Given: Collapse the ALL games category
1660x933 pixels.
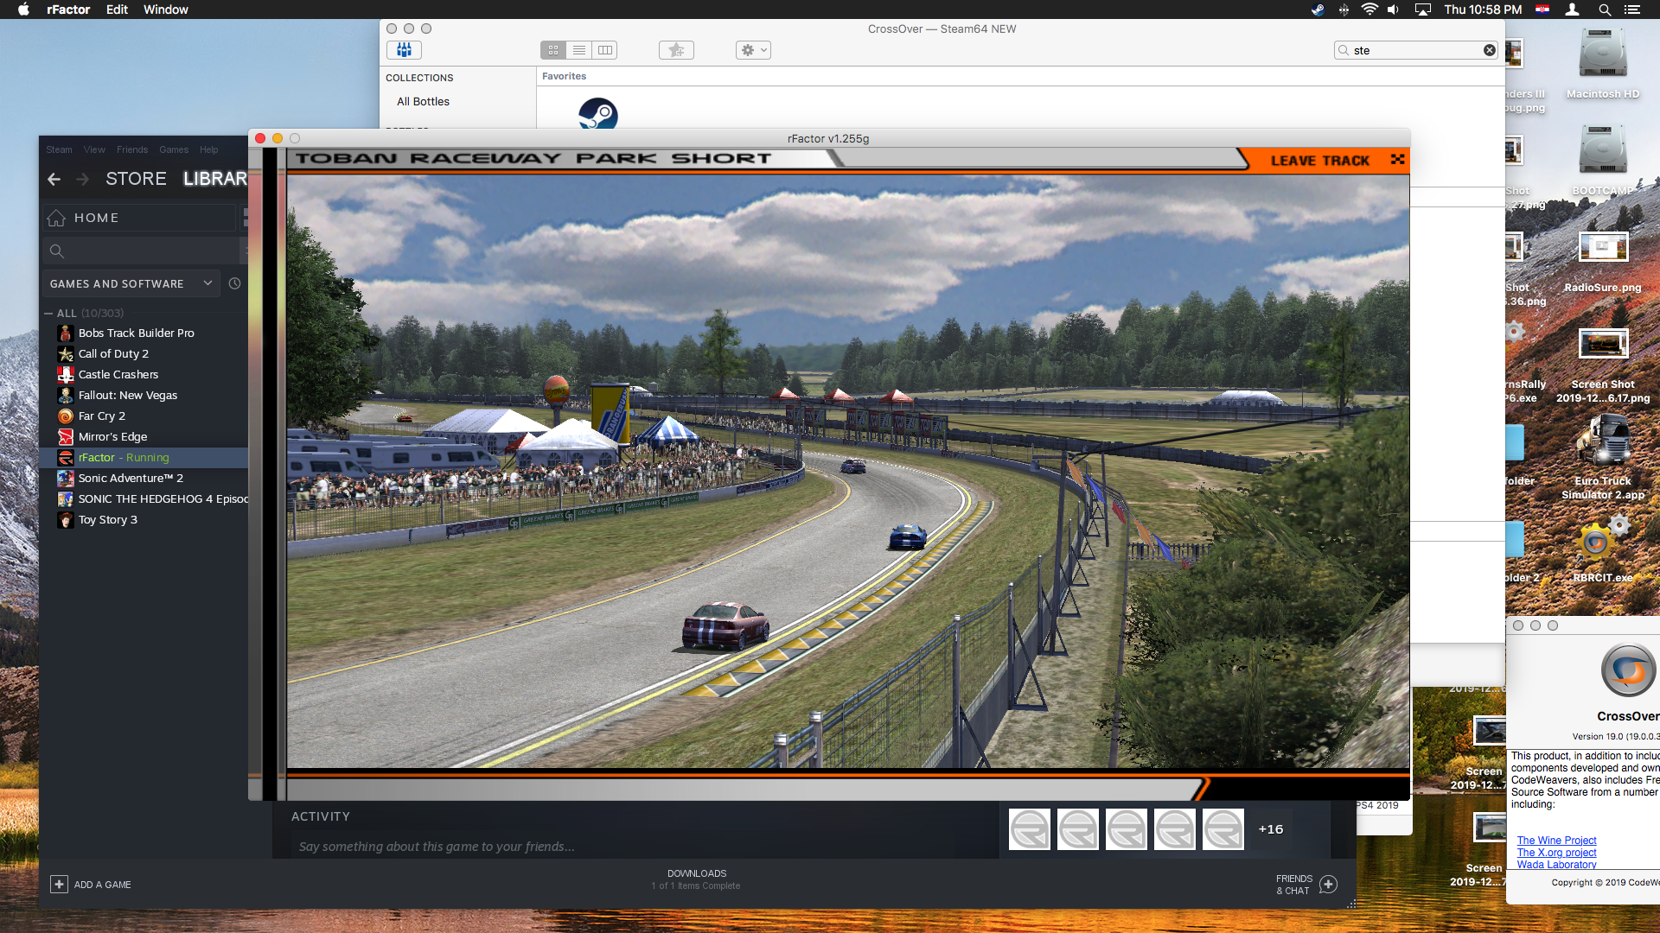Looking at the screenshot, I should tap(49, 313).
